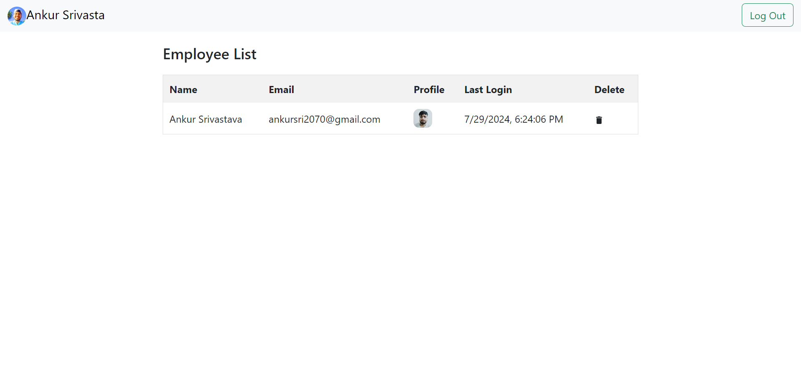The width and height of the screenshot is (801, 376).
Task: Click the trash icon to delete the employee
Action: (599, 120)
